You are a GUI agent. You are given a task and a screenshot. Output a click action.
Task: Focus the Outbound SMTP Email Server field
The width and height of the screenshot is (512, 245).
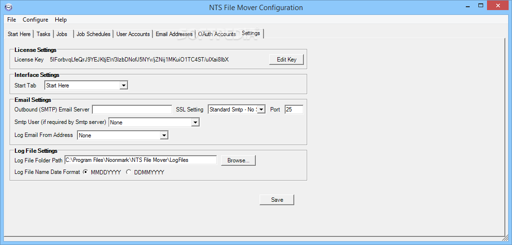(132, 110)
